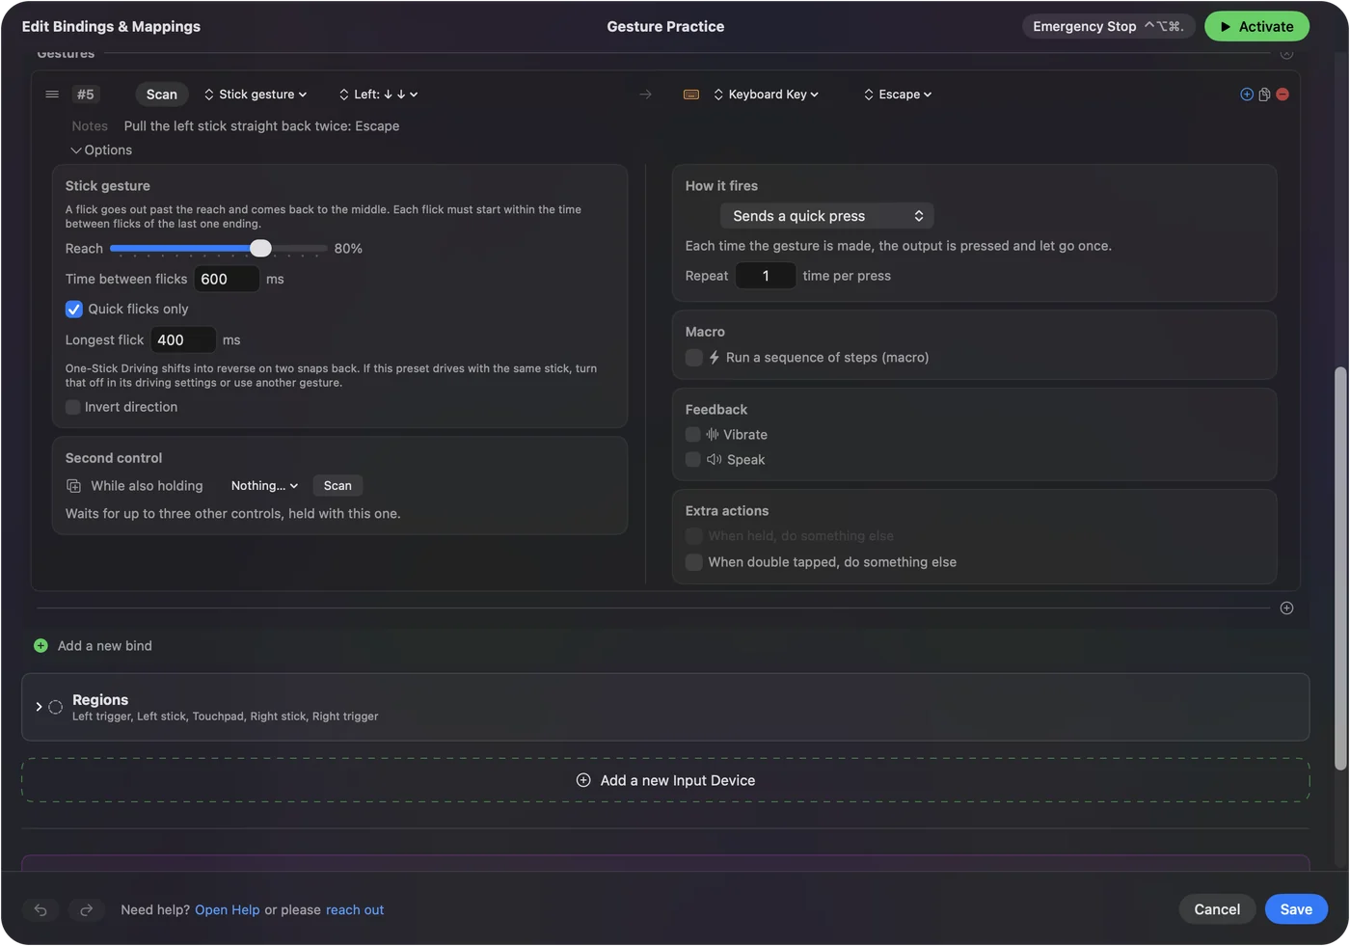Click the keyboard icon beside Keyboard Key
The image size is (1350, 946).
(691, 95)
